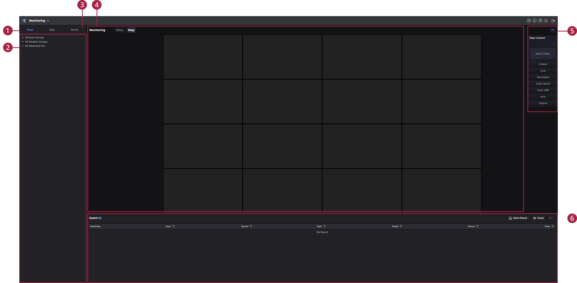577x283 pixels.
Task: Click the filter icon beside Door column
Action: (174, 227)
